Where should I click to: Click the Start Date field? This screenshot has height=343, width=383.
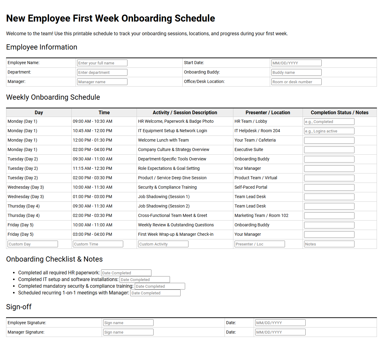pos(297,63)
